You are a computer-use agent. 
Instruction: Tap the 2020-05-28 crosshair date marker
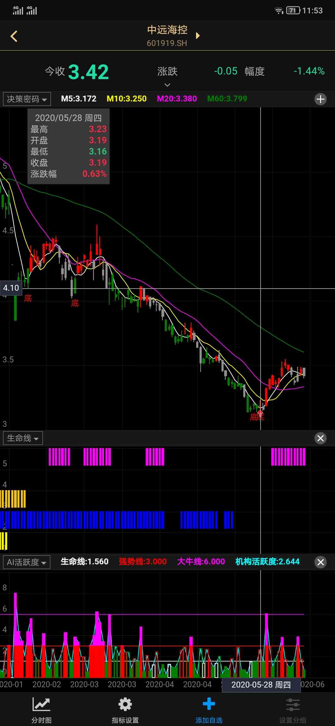tap(261, 685)
